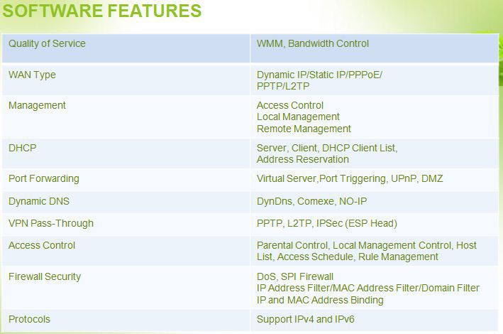Click the SOFTWARE FEATURES heading
The width and height of the screenshot is (503, 334).
click(x=101, y=11)
